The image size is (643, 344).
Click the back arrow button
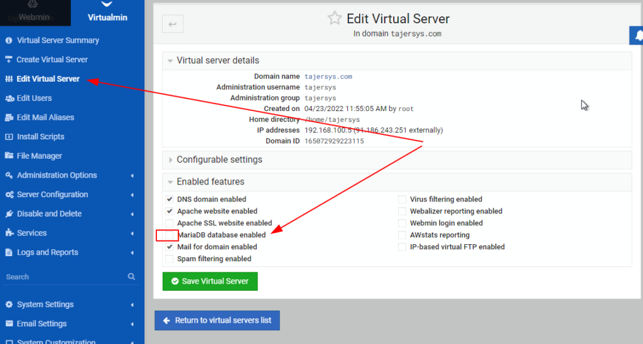(x=173, y=24)
